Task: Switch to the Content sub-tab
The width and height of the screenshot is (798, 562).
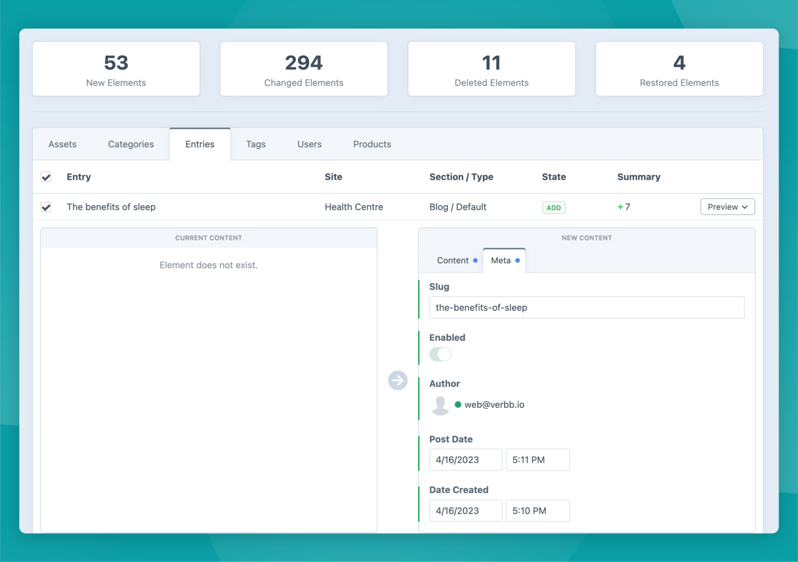Action: tap(453, 261)
